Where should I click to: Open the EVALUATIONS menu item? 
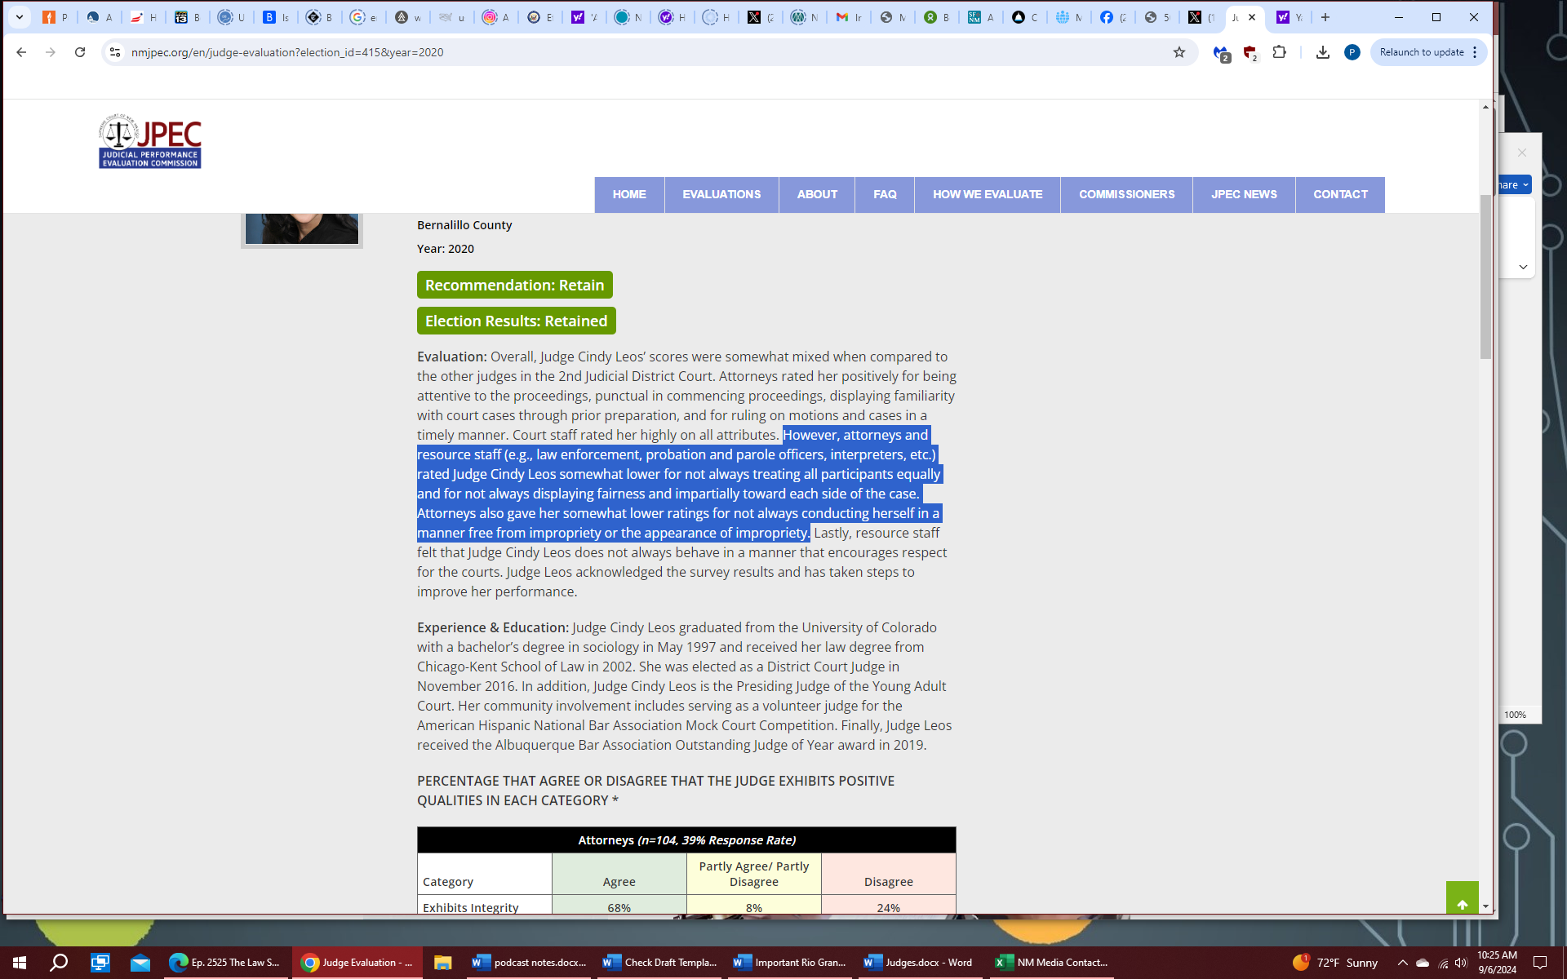pyautogui.click(x=721, y=195)
